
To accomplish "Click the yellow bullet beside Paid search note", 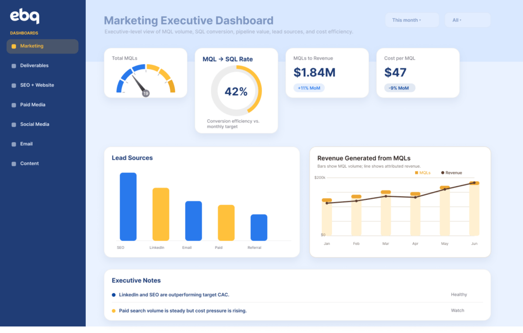I will pyautogui.click(x=114, y=311).
